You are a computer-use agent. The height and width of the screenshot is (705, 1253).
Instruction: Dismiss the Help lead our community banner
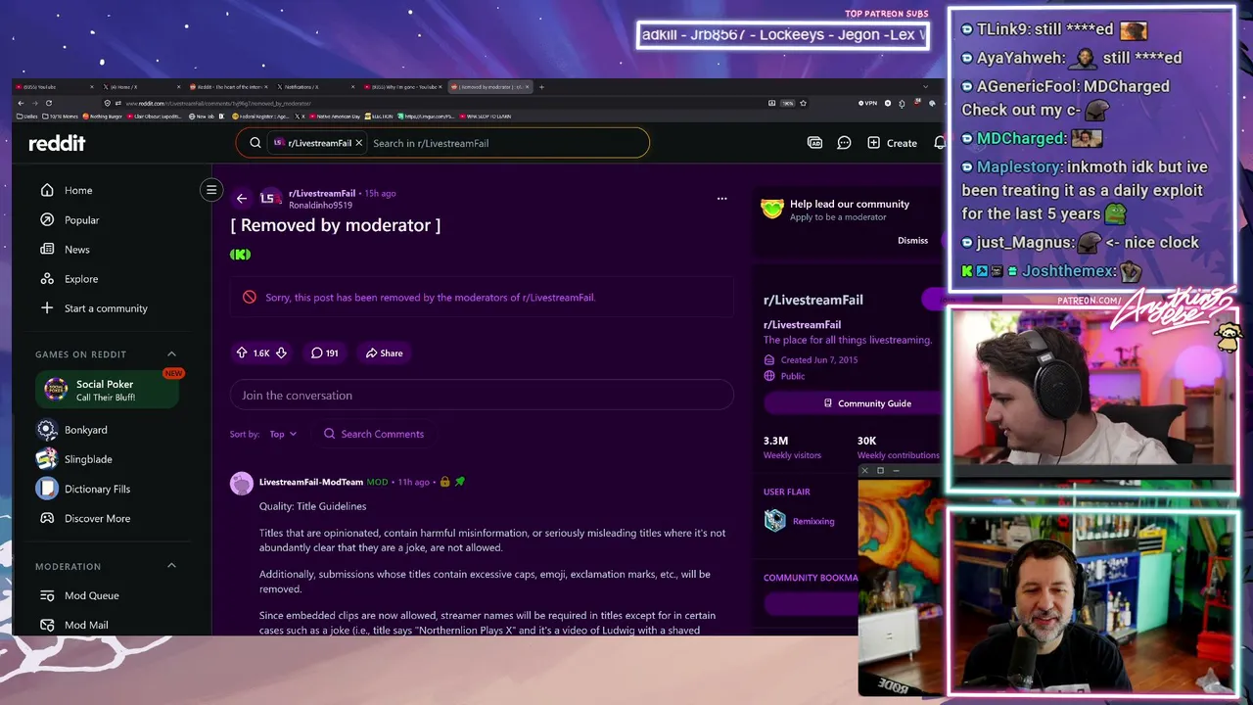(912, 241)
